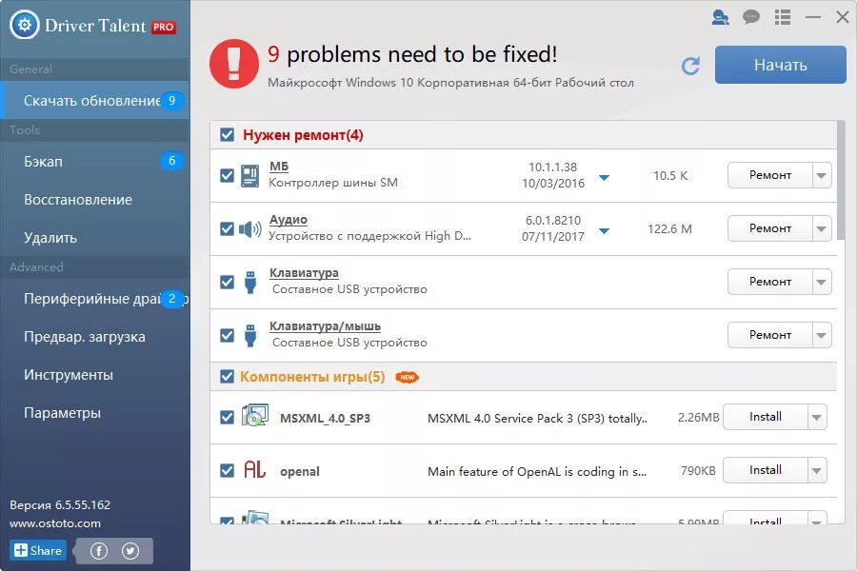This screenshot has width=857, height=571.
Task: Click the Share button
Action: 38,550
